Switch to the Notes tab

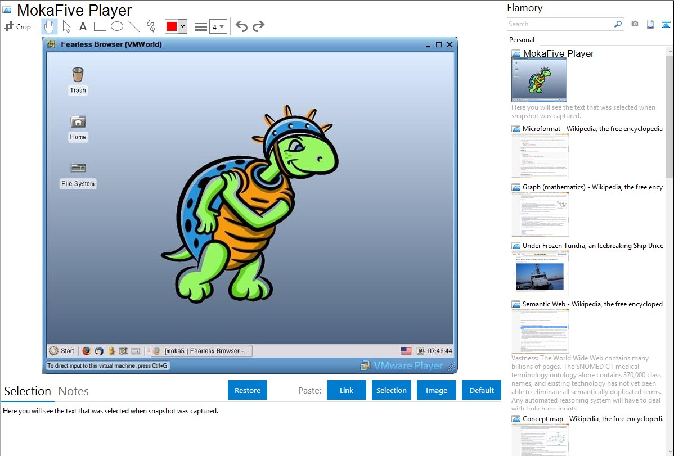(73, 391)
